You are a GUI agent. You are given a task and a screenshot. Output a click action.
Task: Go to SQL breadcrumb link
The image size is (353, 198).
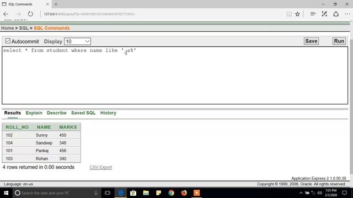click(x=24, y=28)
